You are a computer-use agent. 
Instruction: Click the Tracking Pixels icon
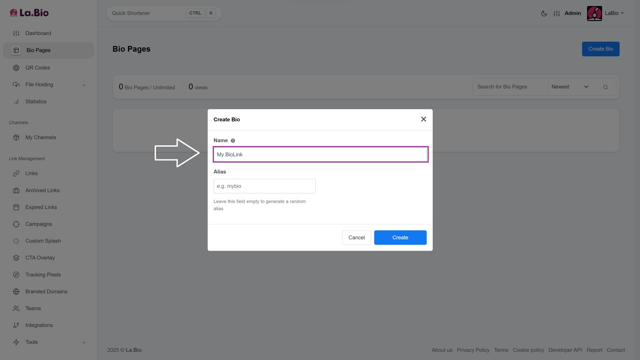point(16,275)
